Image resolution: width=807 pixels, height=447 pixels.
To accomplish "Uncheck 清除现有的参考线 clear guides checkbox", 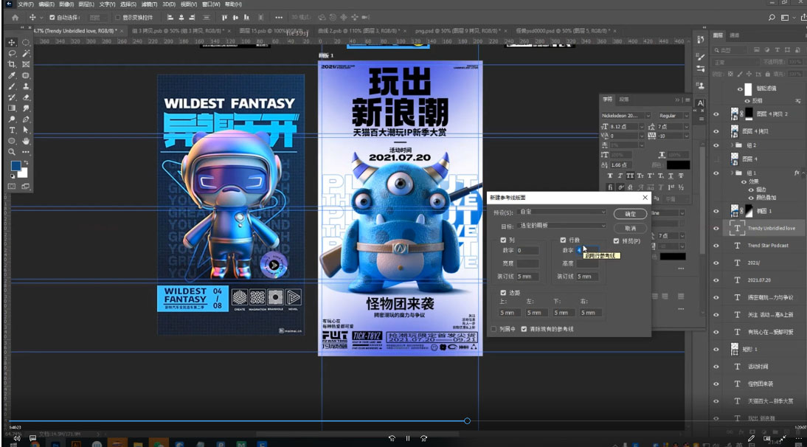I will (524, 329).
